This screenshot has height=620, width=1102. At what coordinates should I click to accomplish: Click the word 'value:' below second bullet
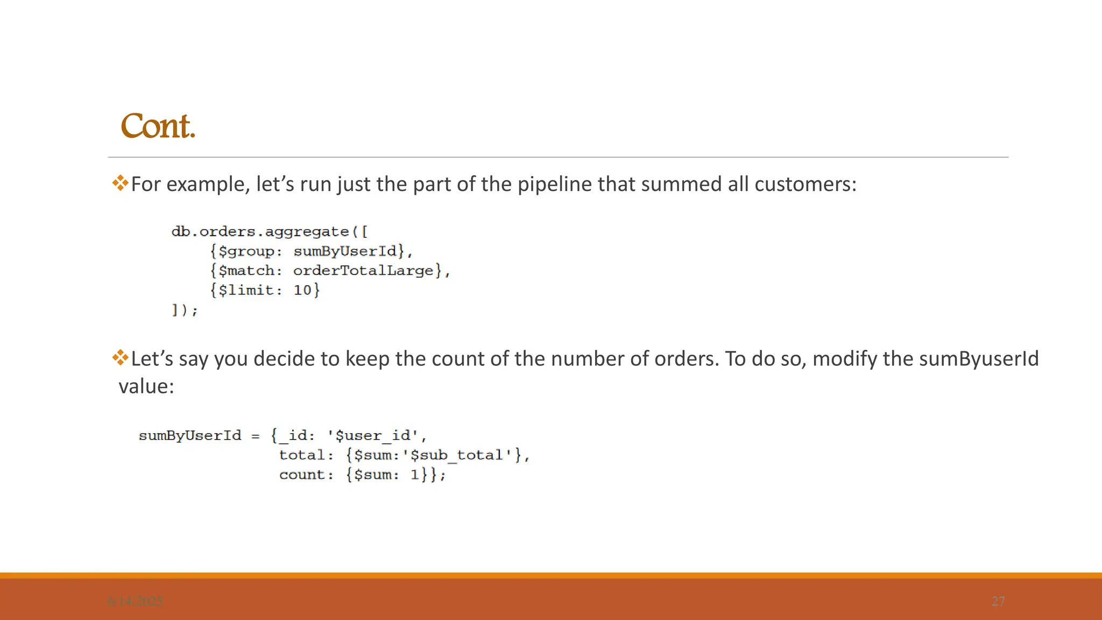pos(146,386)
